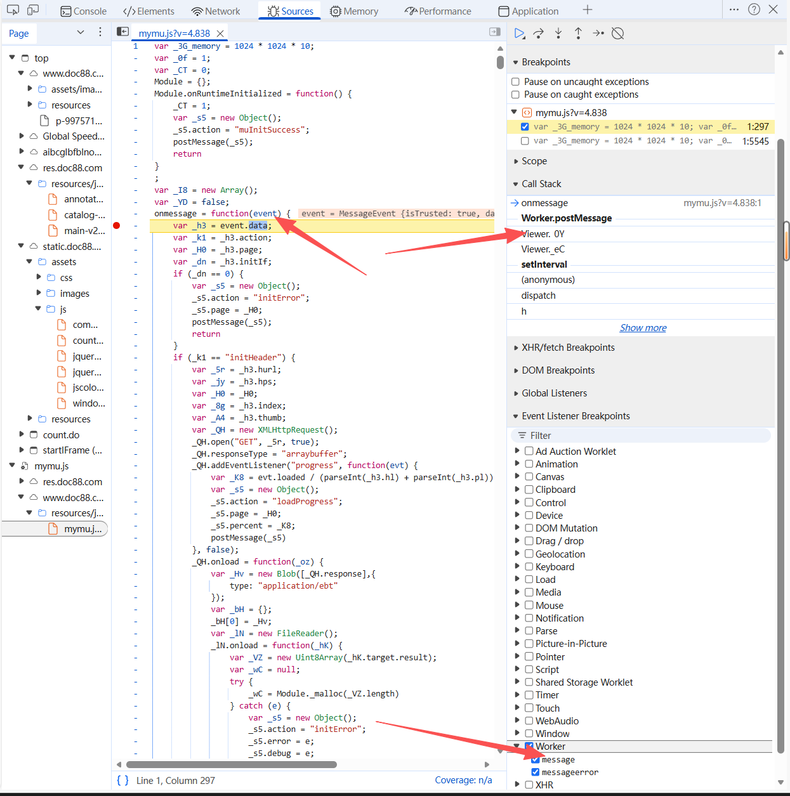Image resolution: width=790 pixels, height=796 pixels.
Task: Expand the Scope section
Action: tap(534, 161)
